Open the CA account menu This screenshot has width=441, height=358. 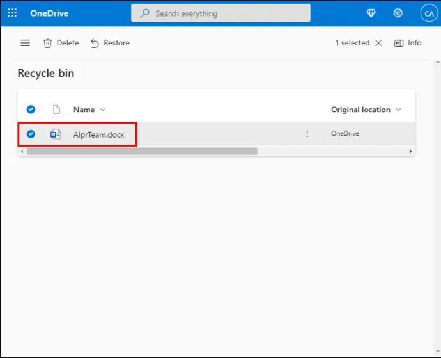click(x=429, y=13)
